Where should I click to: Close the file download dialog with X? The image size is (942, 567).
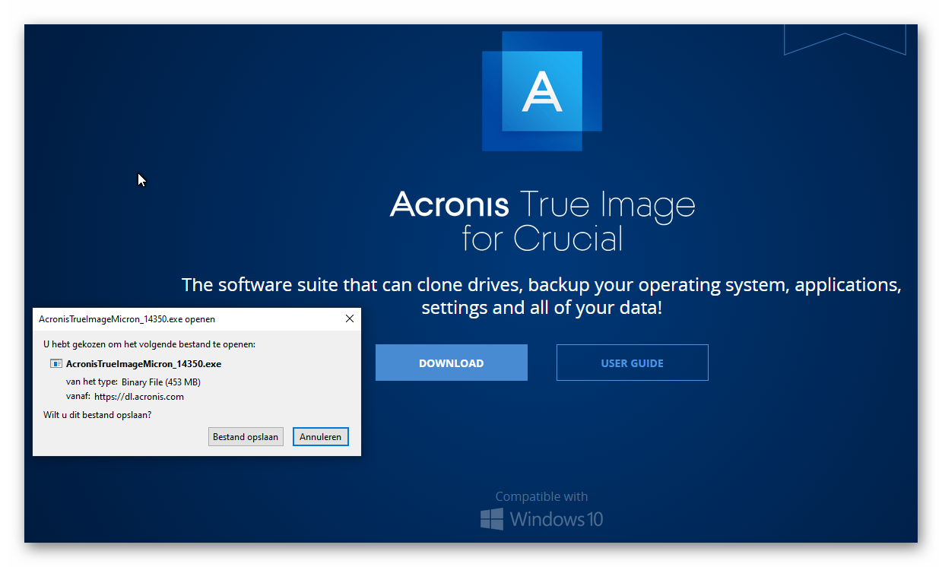[350, 319]
